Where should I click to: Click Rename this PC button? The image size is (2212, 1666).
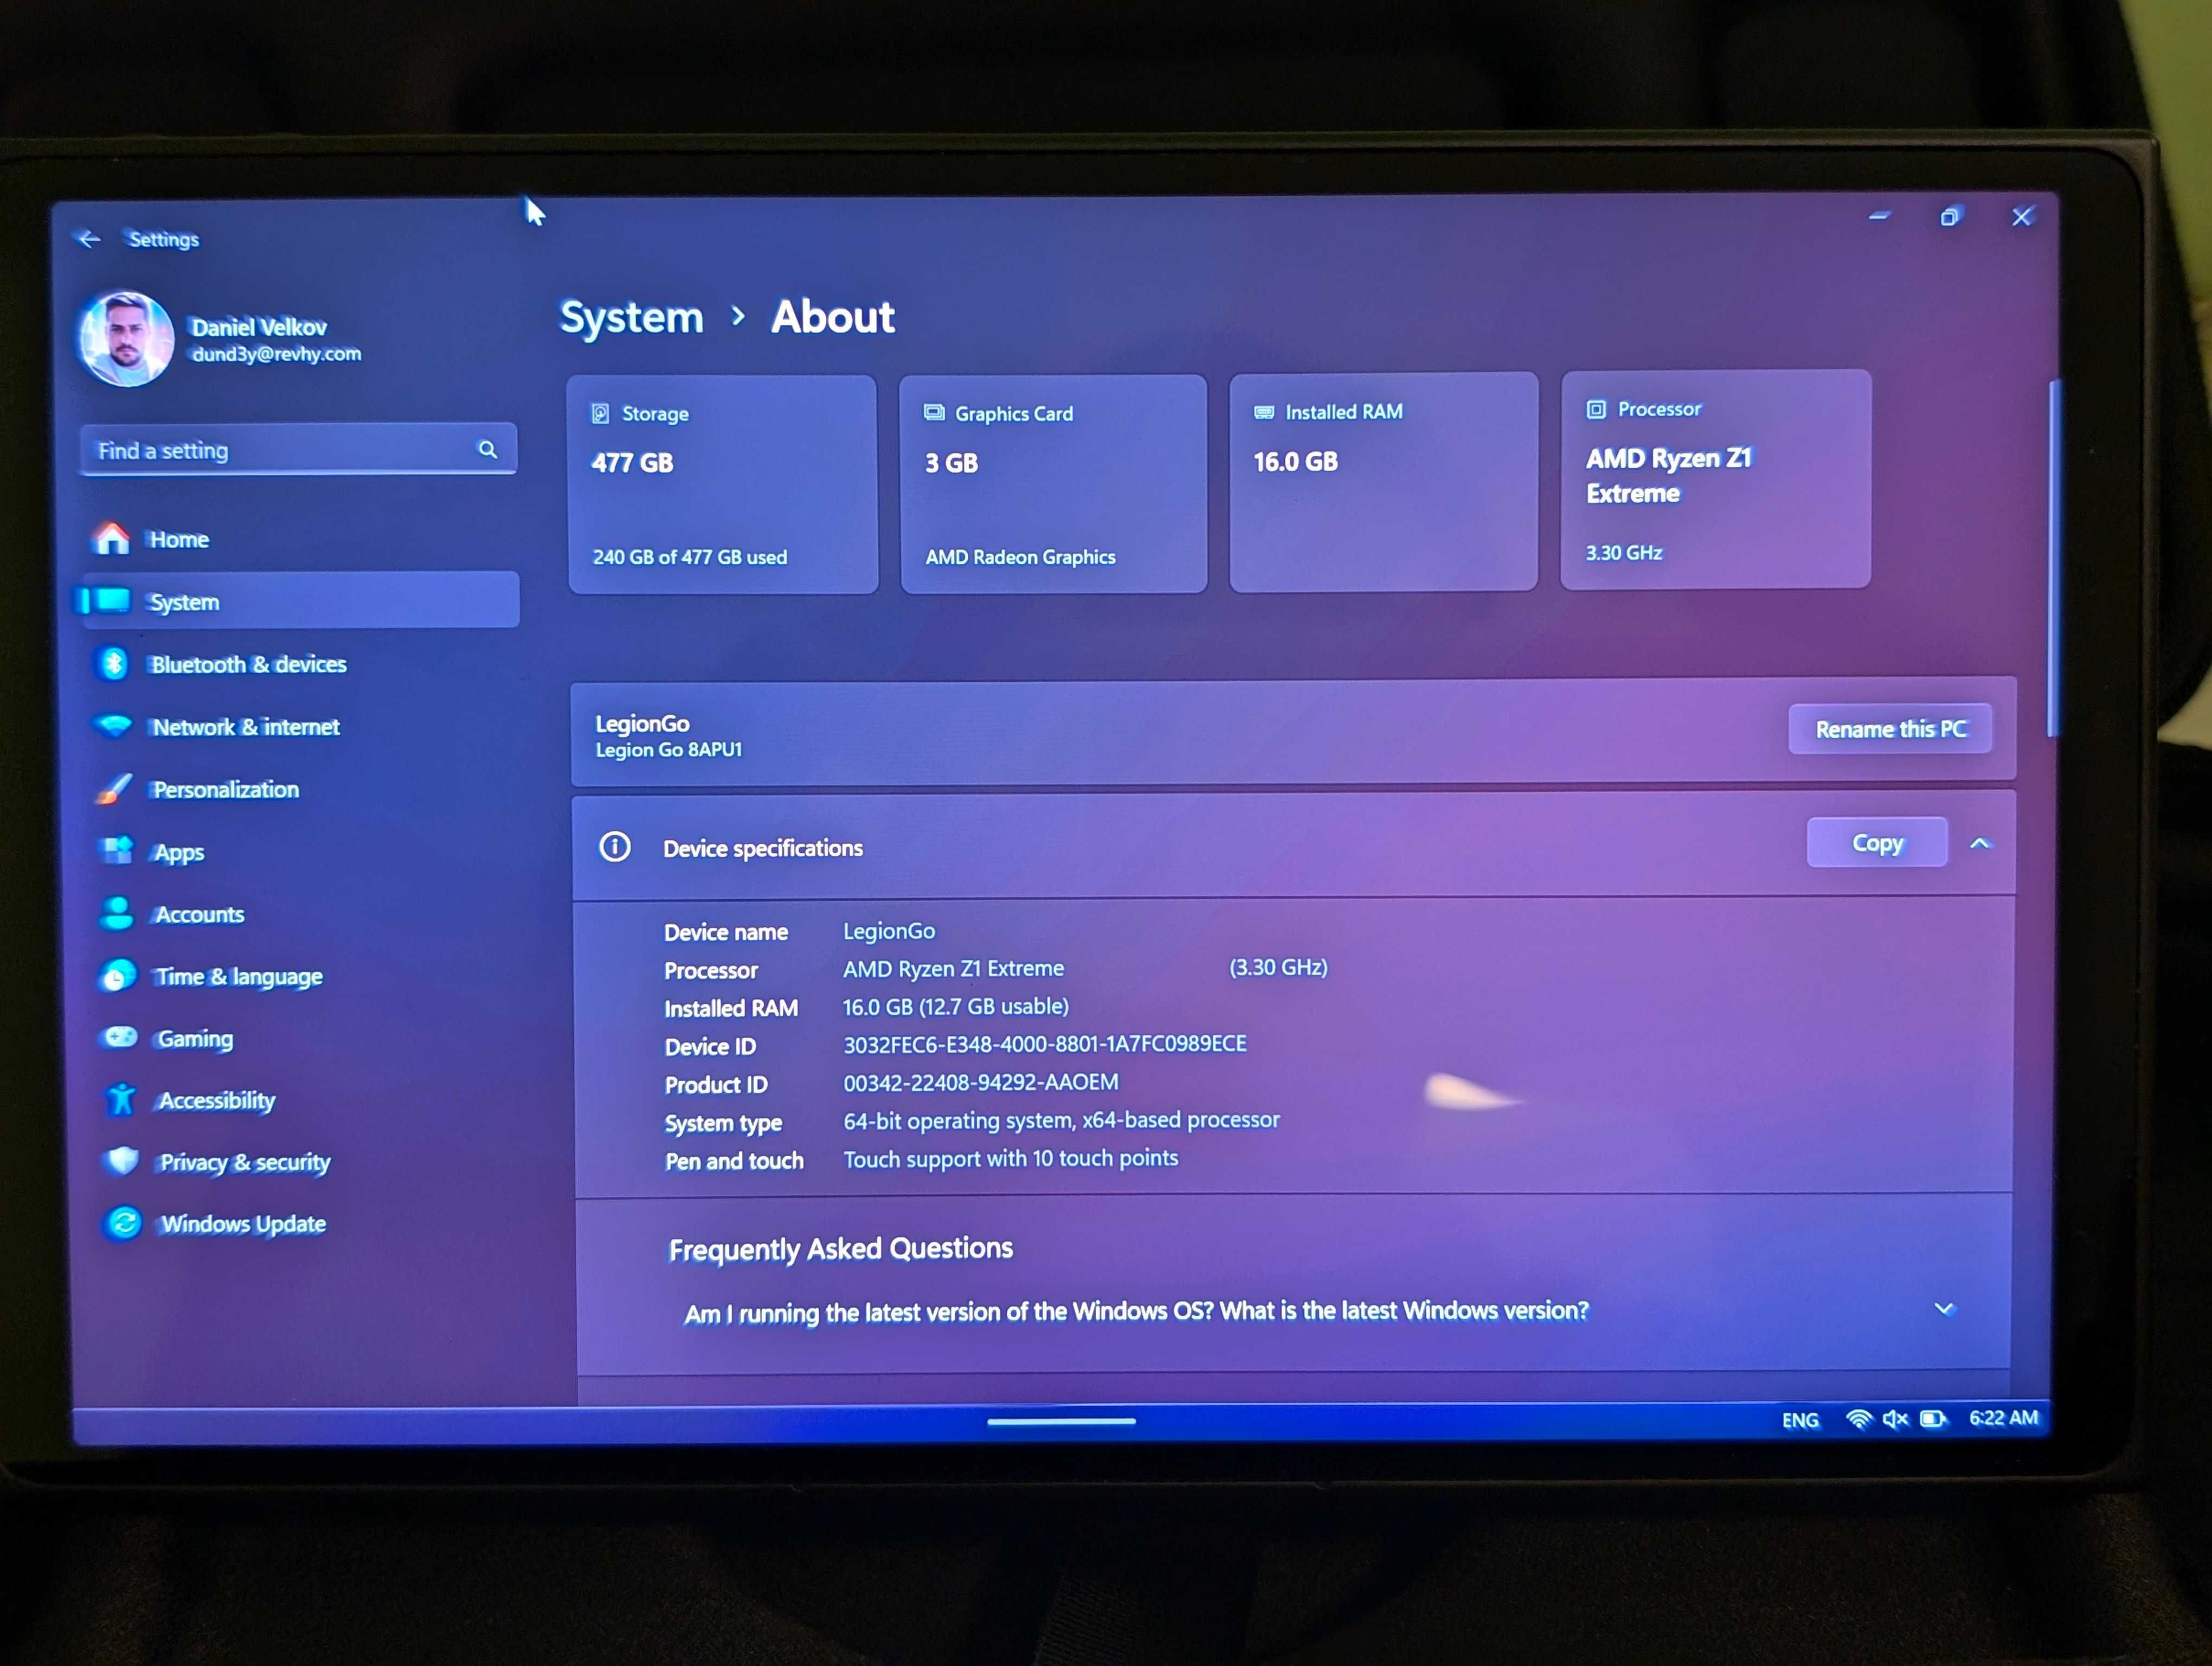coord(1889,729)
